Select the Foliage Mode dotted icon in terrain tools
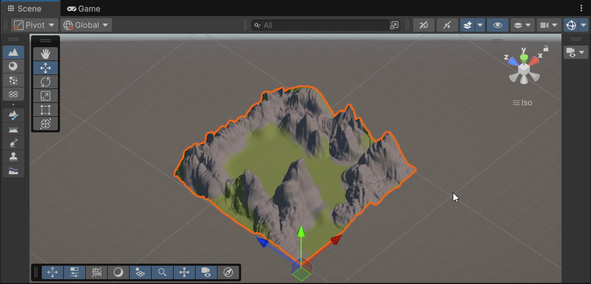 [x=13, y=80]
